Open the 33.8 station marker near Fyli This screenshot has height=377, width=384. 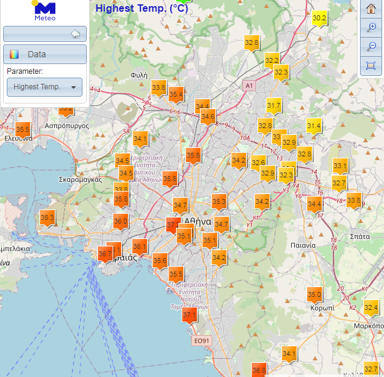click(x=159, y=88)
